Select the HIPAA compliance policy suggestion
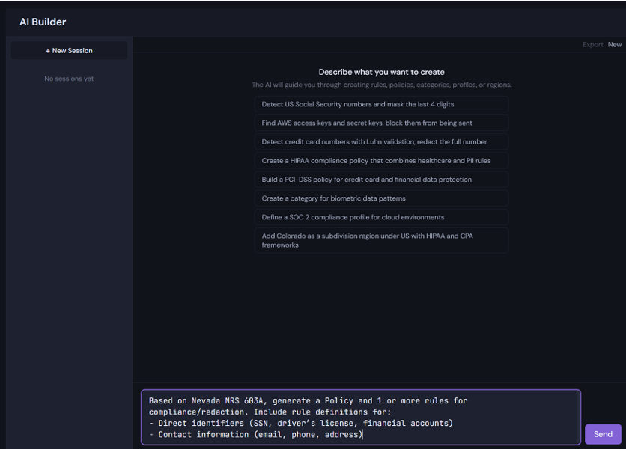The width and height of the screenshot is (626, 449). pos(381,160)
